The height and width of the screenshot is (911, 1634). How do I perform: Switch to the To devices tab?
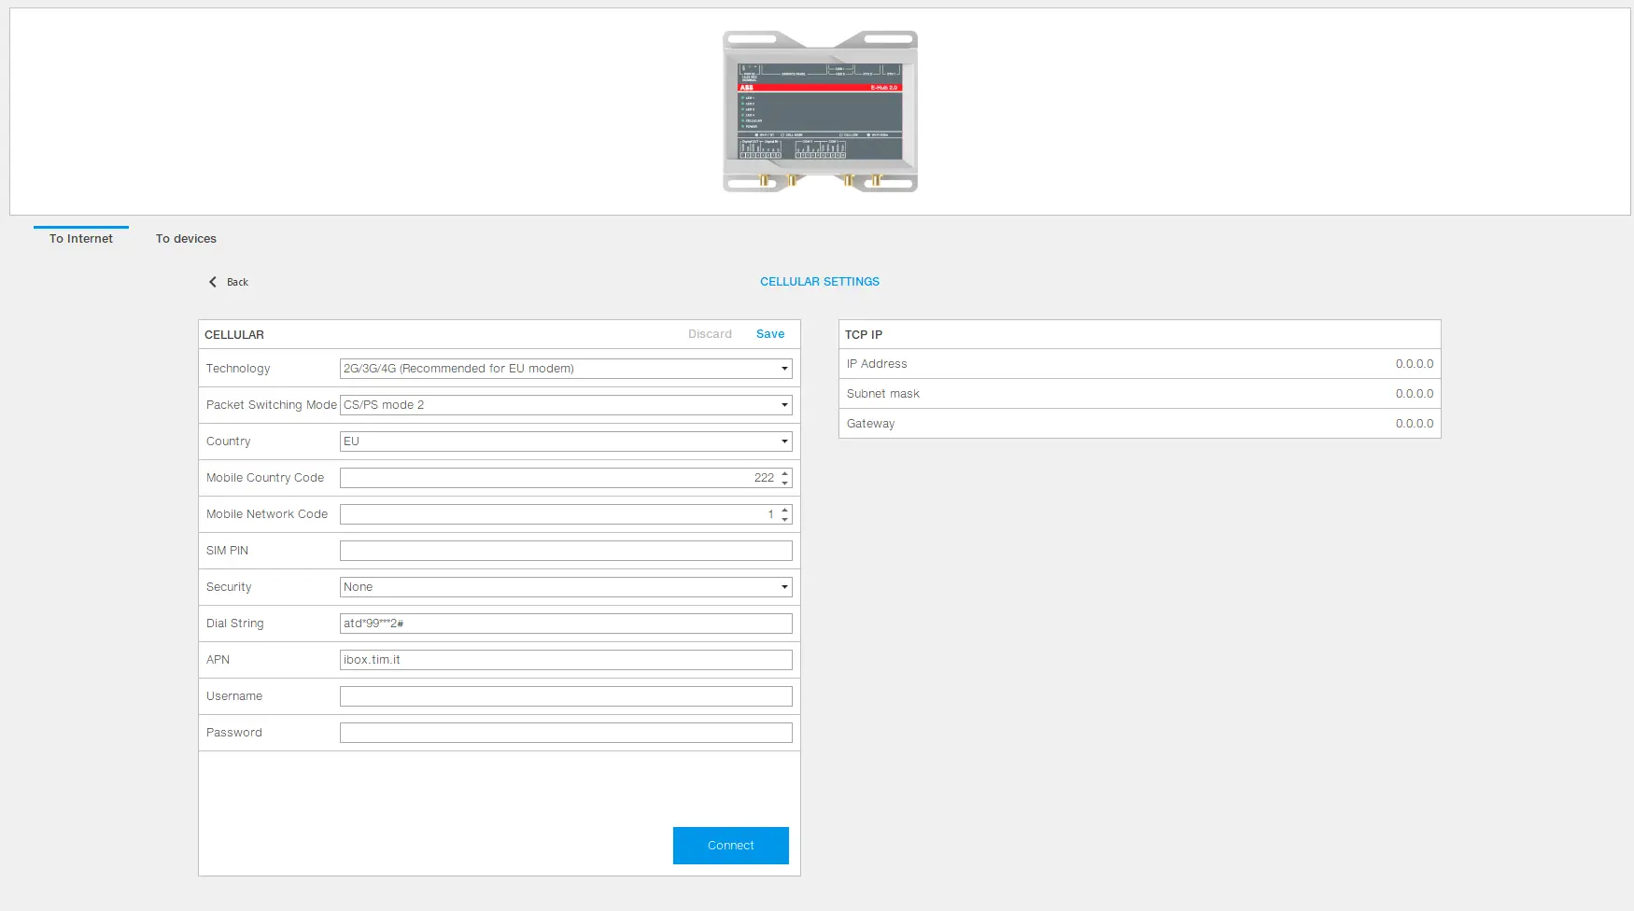(x=186, y=239)
